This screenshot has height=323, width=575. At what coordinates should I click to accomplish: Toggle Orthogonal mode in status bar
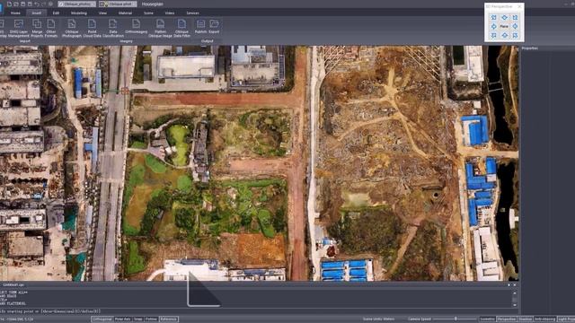click(102, 319)
